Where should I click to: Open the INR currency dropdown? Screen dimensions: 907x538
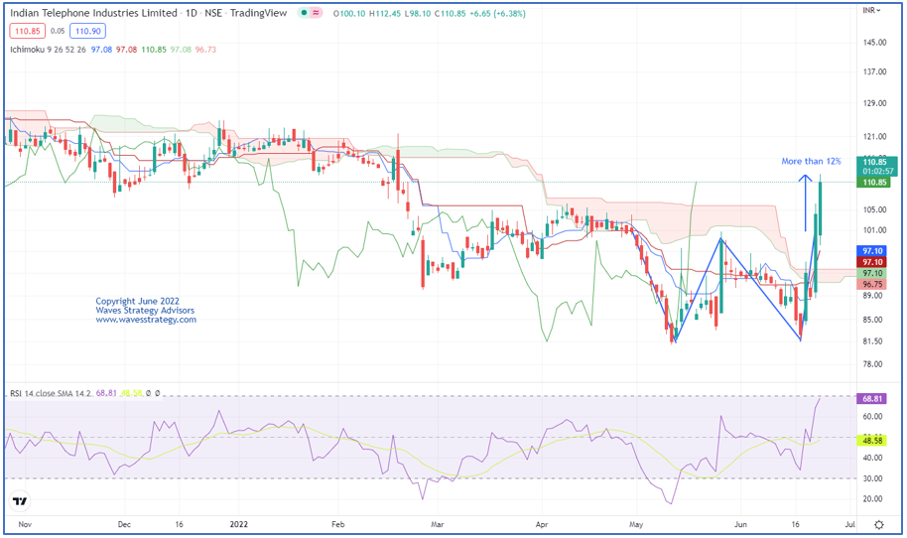click(871, 10)
